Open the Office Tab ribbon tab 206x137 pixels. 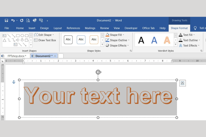(148, 28)
